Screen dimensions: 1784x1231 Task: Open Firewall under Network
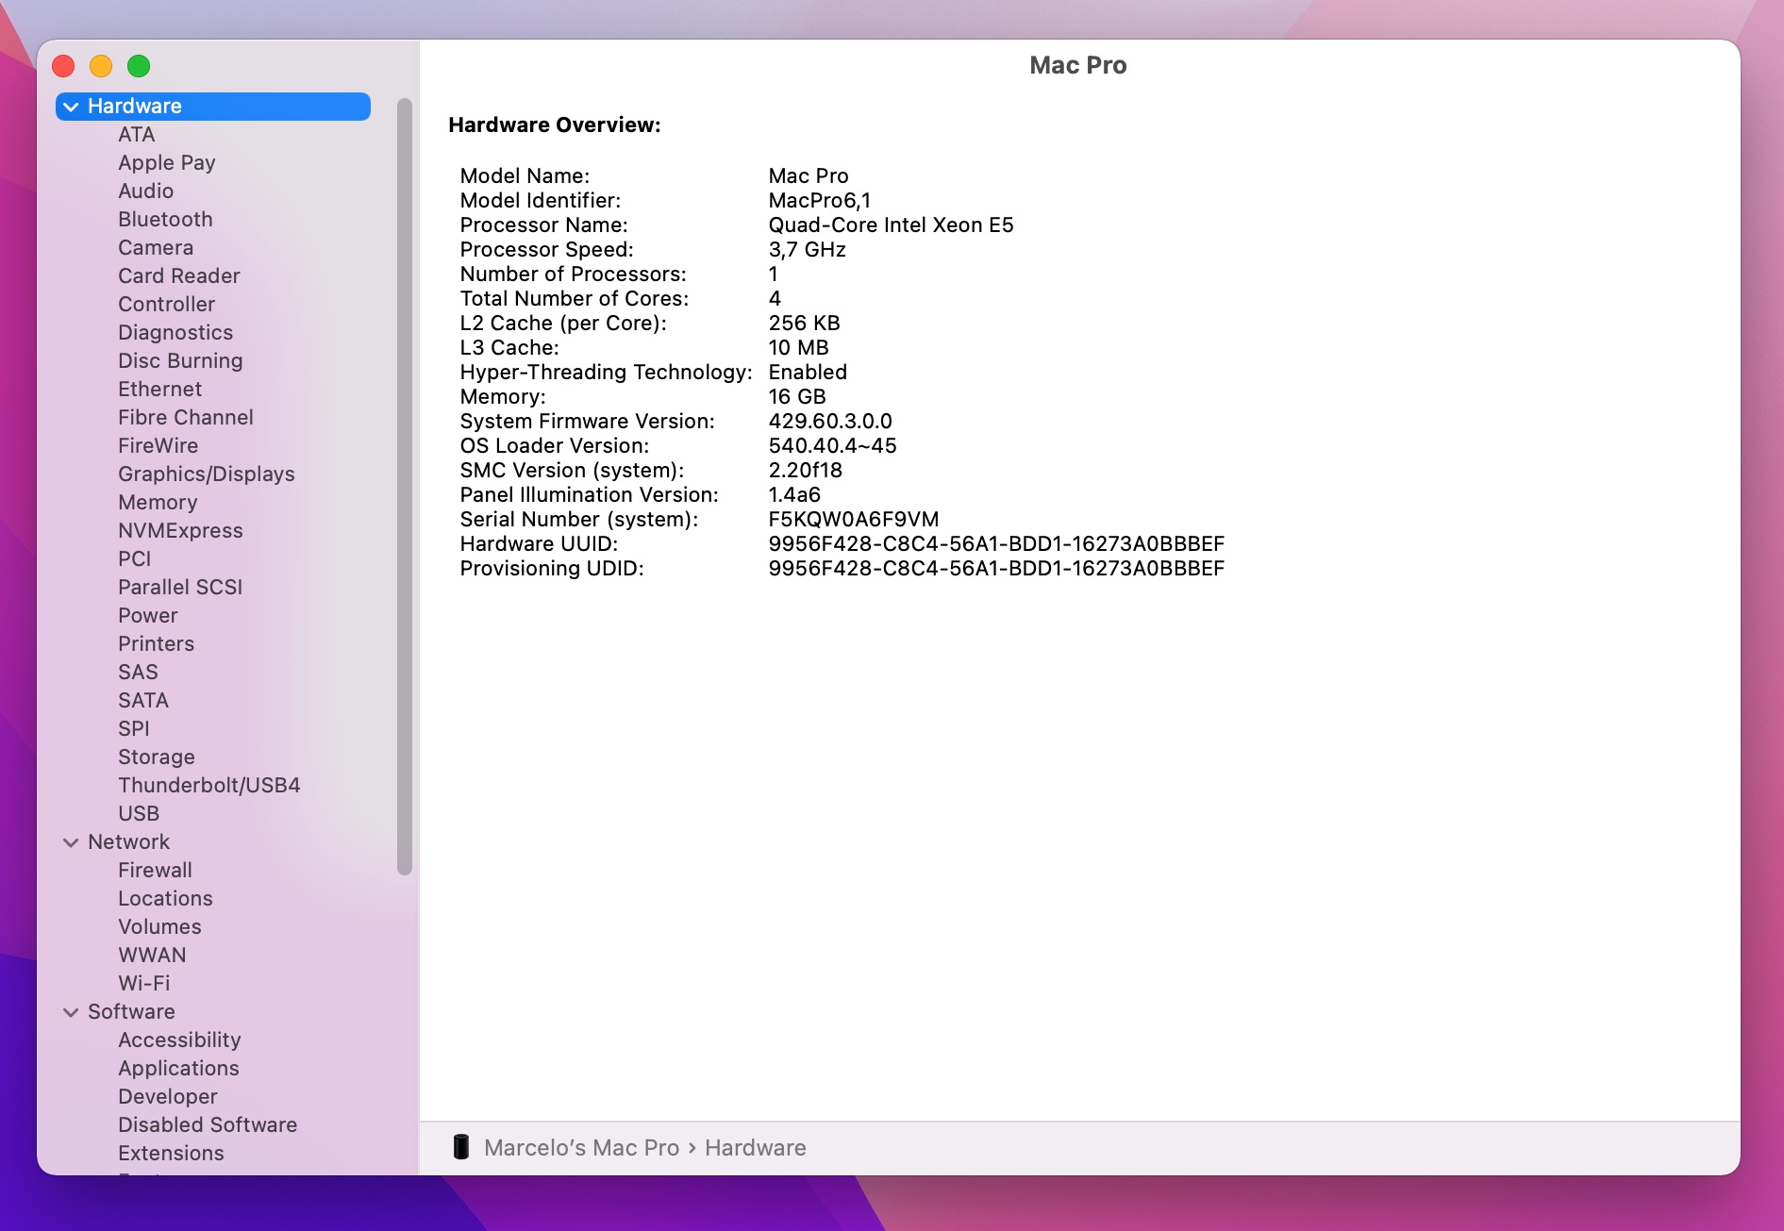click(155, 871)
